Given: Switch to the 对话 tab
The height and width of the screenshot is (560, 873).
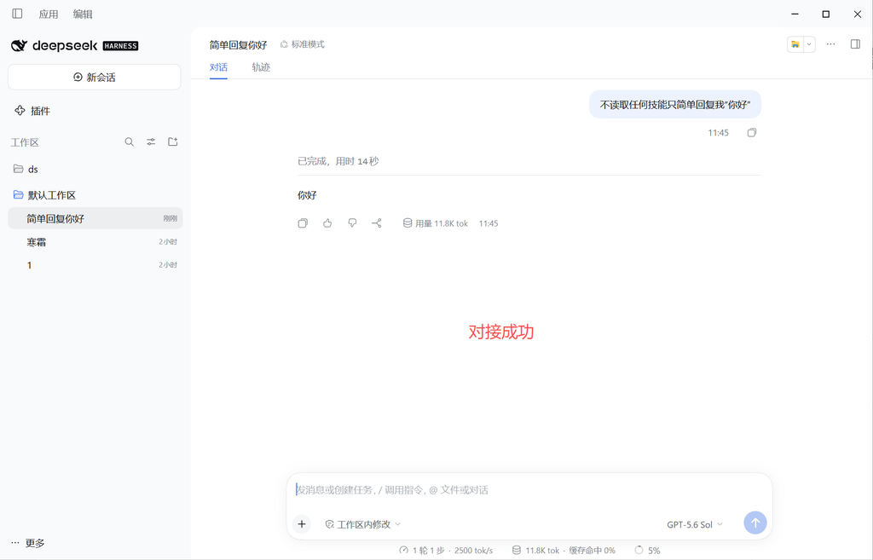Looking at the screenshot, I should point(218,67).
